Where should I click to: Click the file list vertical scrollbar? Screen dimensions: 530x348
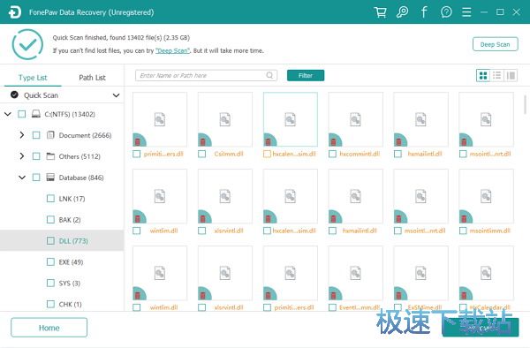point(525,105)
